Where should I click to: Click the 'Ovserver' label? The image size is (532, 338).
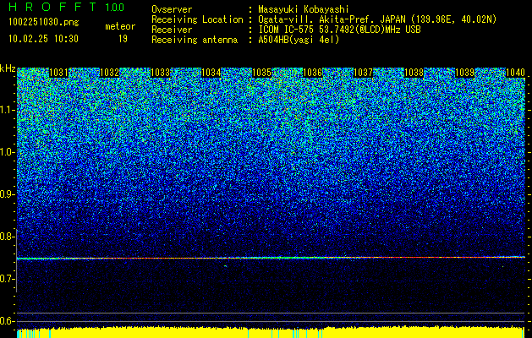(172, 9)
